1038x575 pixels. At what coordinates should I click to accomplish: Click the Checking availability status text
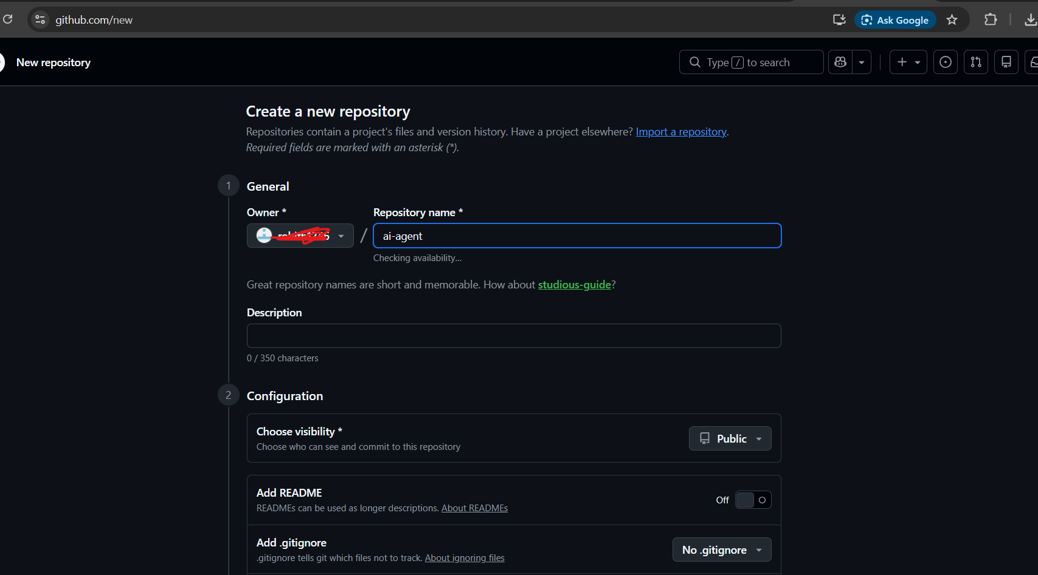point(417,258)
